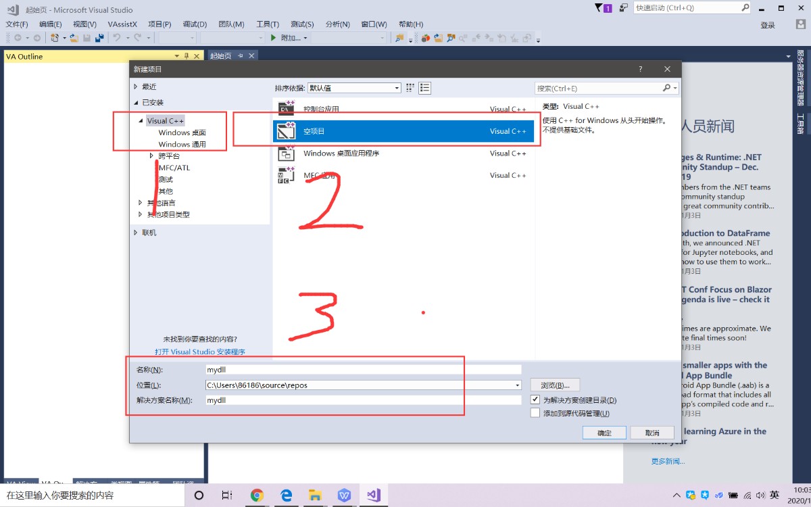Open the 帮助(H) menu

tap(411, 24)
